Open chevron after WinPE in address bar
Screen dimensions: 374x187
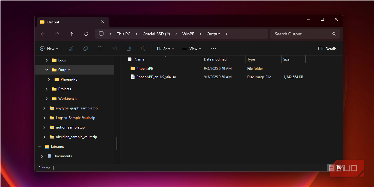(x=200, y=34)
